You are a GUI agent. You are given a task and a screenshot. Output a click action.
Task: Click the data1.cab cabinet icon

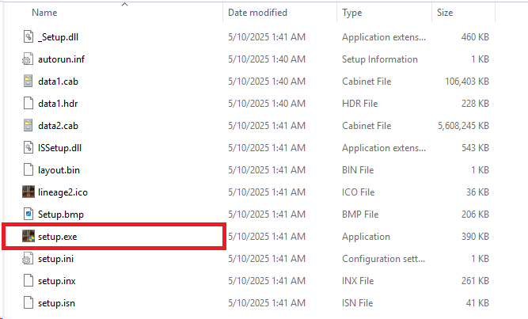(28, 82)
